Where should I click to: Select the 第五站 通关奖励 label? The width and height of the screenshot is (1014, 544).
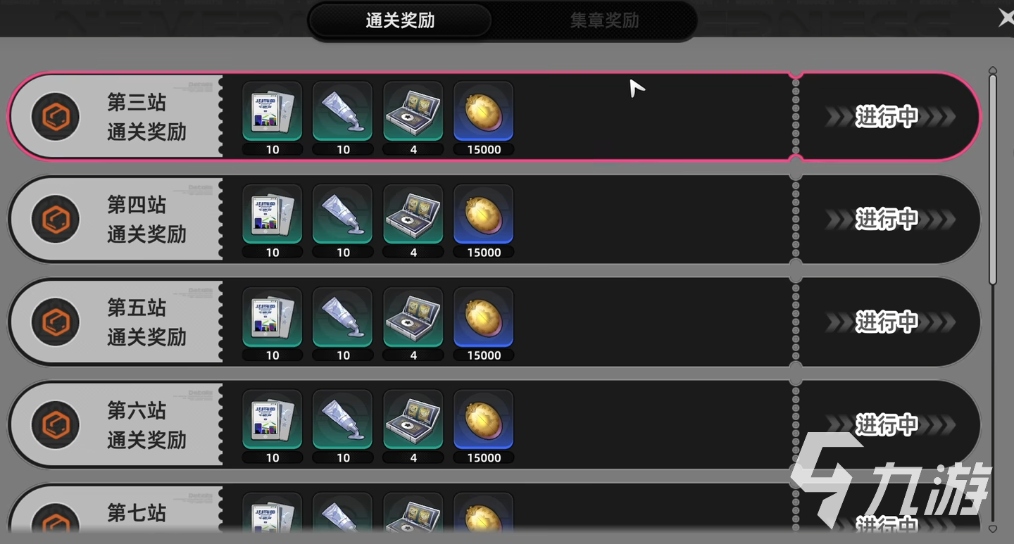(x=146, y=322)
